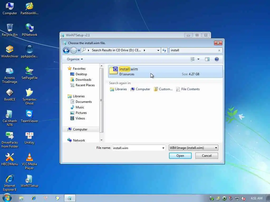Click the Refresh button beside address bar
The height and width of the screenshot is (202, 270).
(x=164, y=50)
